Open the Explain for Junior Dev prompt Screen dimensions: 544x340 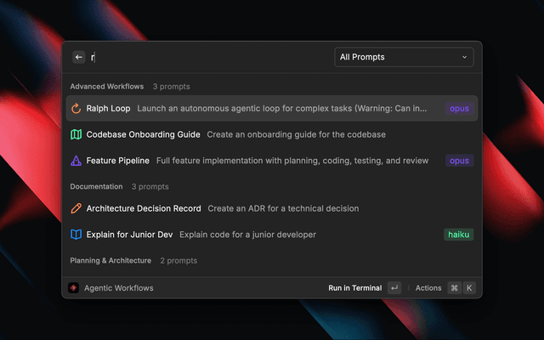(128, 235)
